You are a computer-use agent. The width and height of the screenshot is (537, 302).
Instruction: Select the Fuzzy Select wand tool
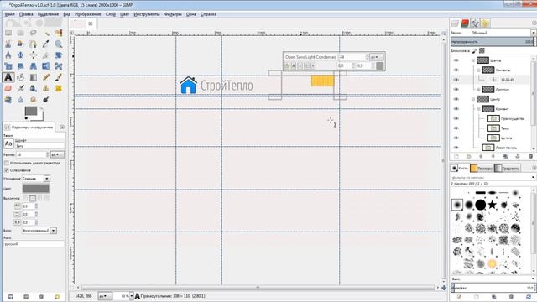(x=46, y=33)
